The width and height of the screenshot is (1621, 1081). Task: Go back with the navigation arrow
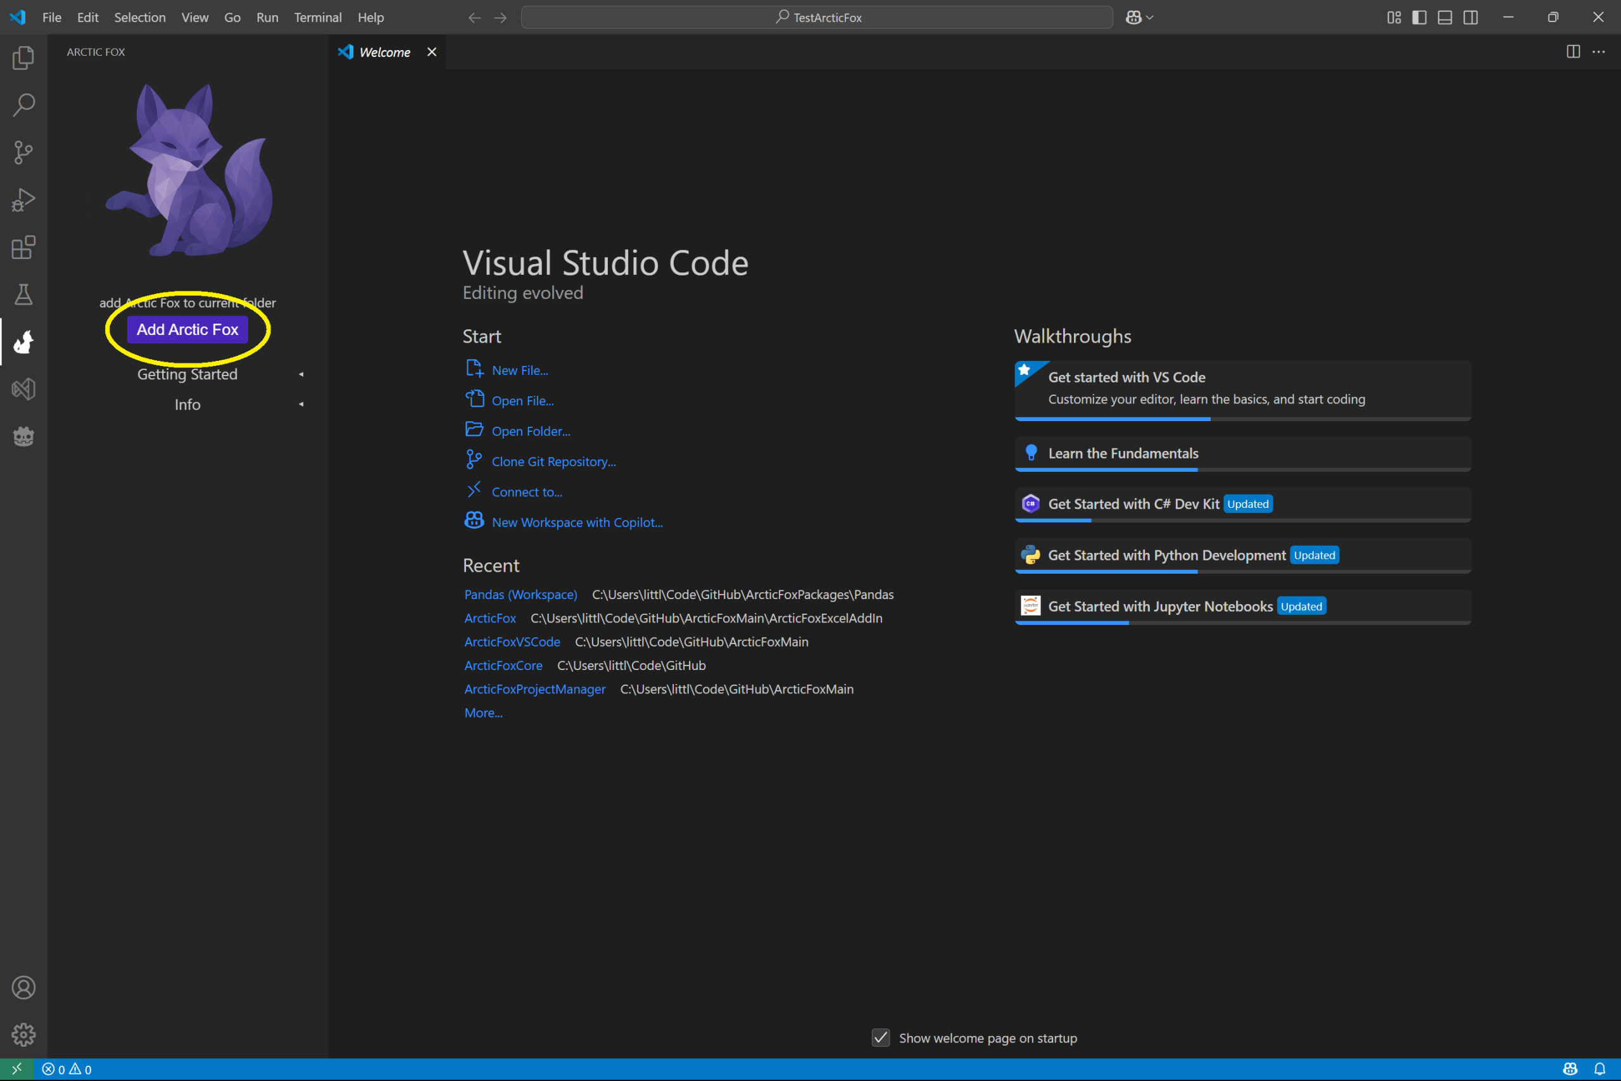[x=474, y=17]
